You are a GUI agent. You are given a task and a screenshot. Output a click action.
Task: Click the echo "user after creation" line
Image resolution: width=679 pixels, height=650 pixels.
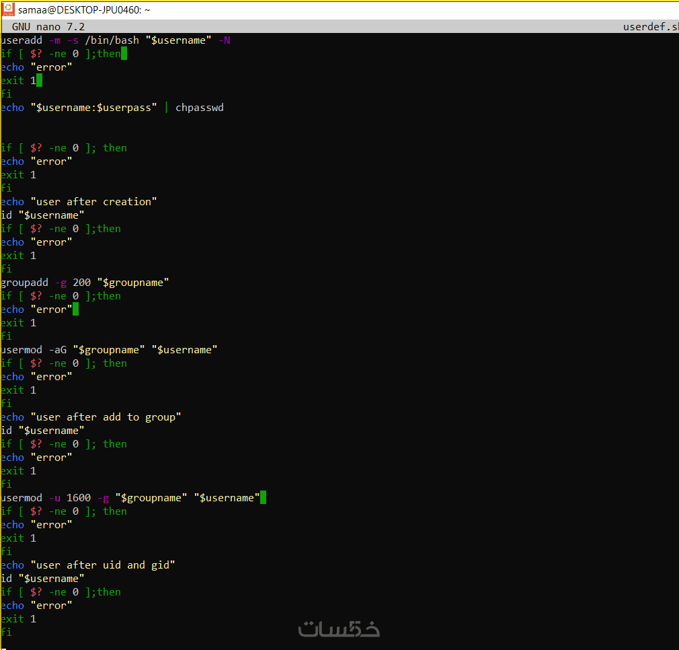pyautogui.click(x=79, y=202)
